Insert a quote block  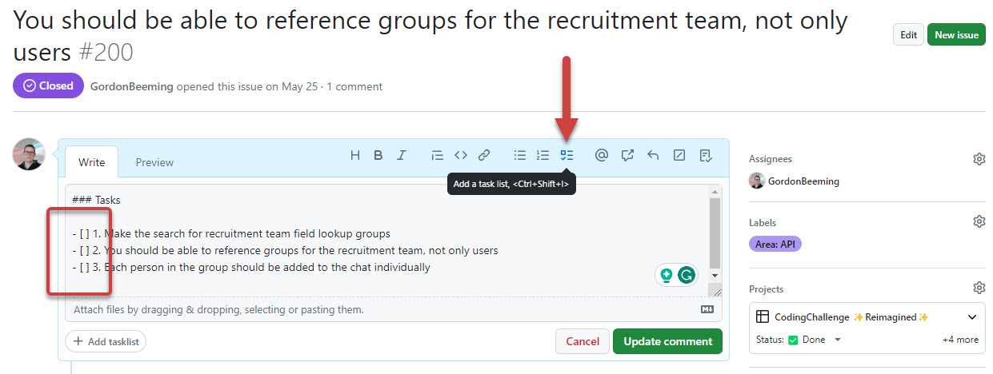click(437, 155)
